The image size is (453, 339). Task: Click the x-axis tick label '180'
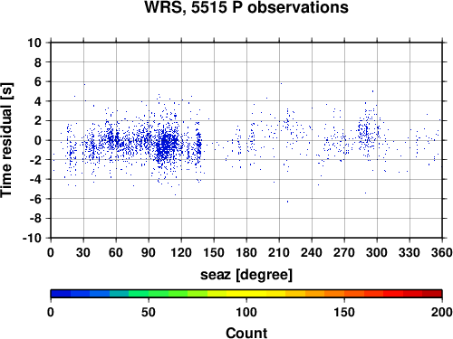(246, 252)
